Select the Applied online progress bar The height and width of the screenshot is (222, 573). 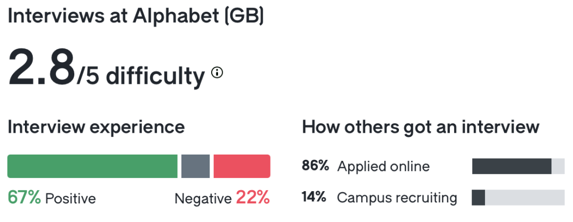518,166
